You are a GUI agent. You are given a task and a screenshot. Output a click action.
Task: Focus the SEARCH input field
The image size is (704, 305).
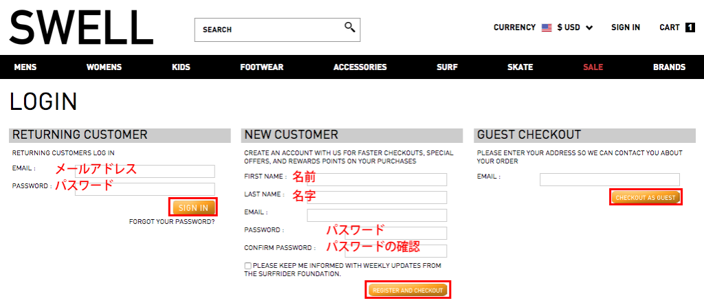click(278, 30)
